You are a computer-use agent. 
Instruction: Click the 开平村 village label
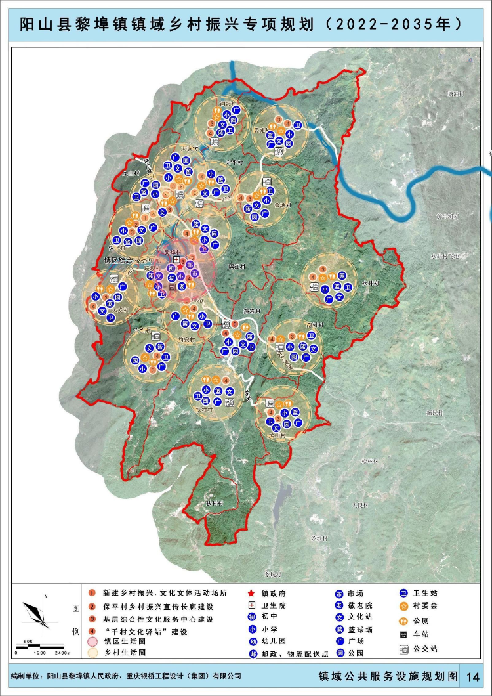(235, 163)
